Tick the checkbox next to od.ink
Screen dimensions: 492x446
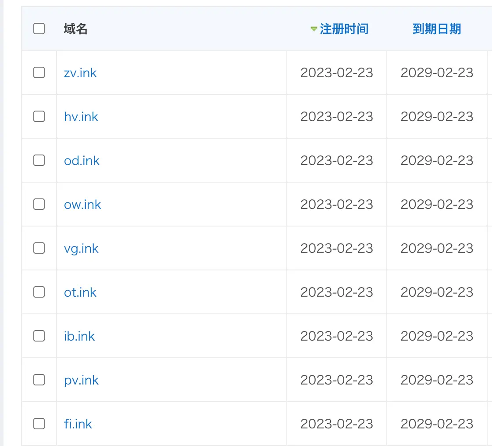tap(39, 161)
